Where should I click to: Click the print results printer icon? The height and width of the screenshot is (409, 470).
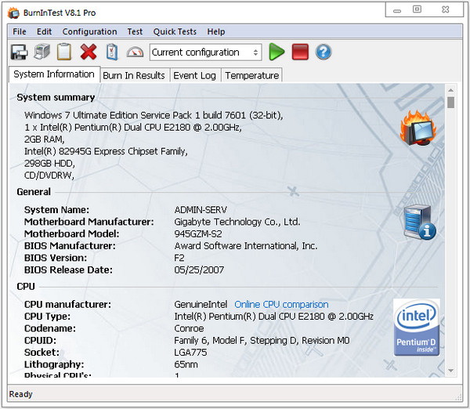(42, 52)
